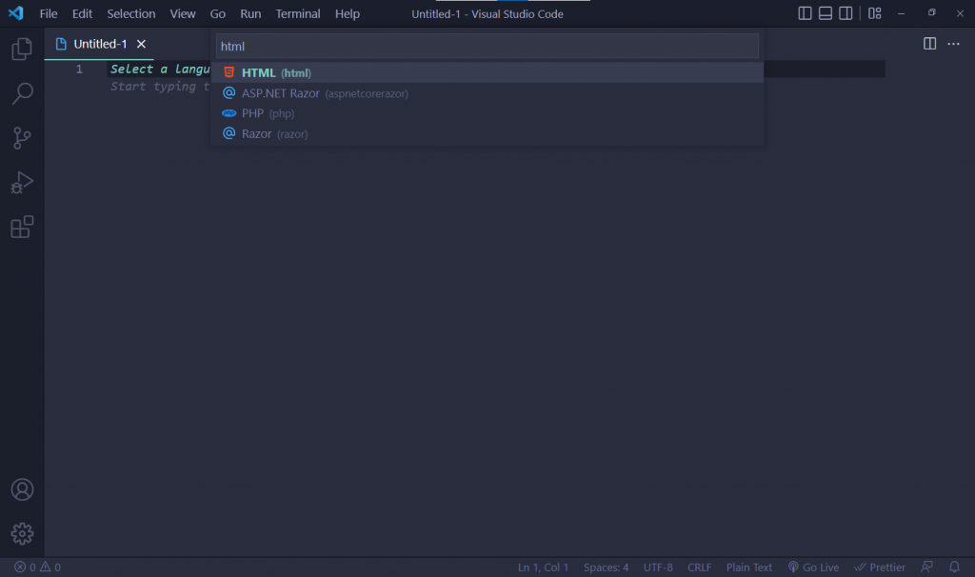The height and width of the screenshot is (577, 975).
Task: Toggle the bottom panel layout icon
Action: (826, 13)
